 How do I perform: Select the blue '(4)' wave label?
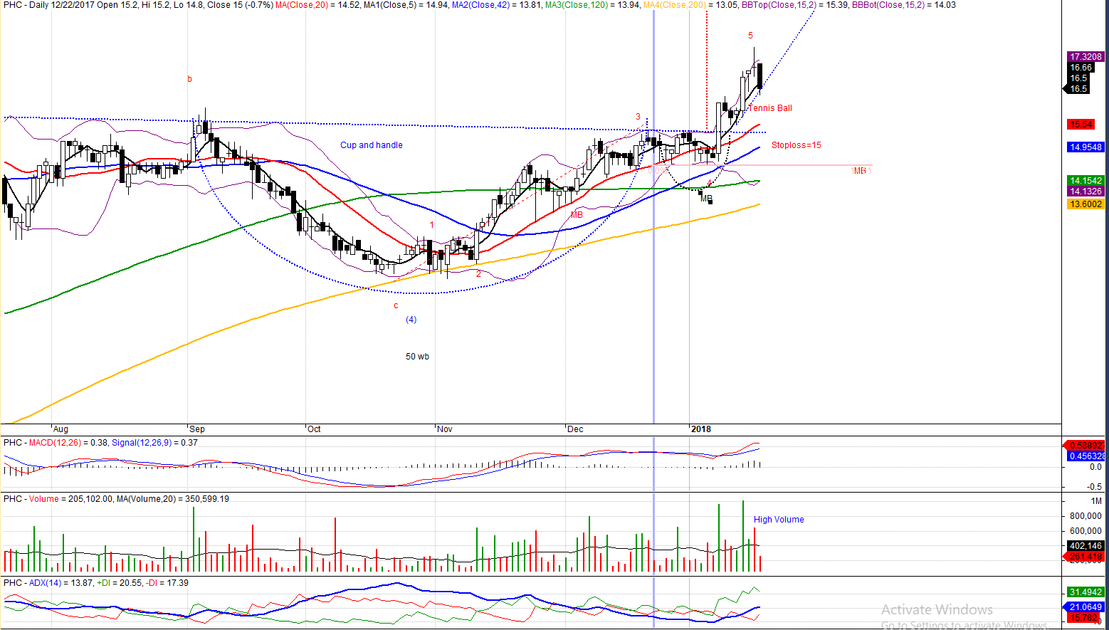coord(411,320)
